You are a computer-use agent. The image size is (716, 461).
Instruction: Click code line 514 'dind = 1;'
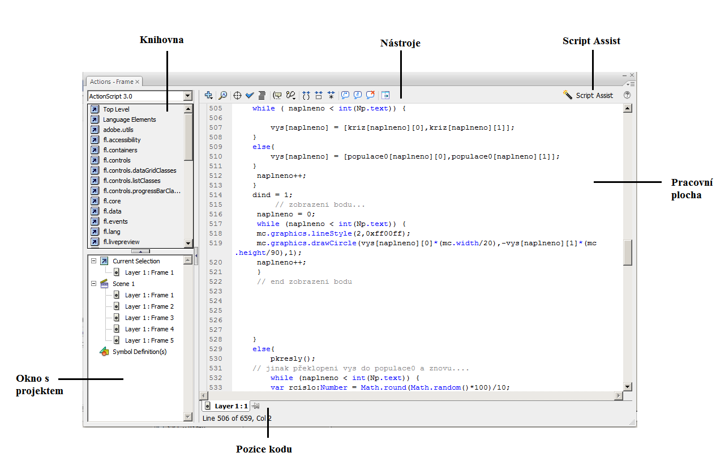[x=272, y=195]
